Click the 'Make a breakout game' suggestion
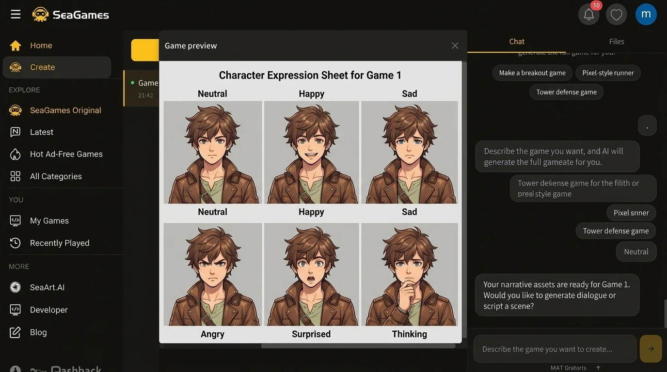This screenshot has width=667, height=372. click(532, 73)
